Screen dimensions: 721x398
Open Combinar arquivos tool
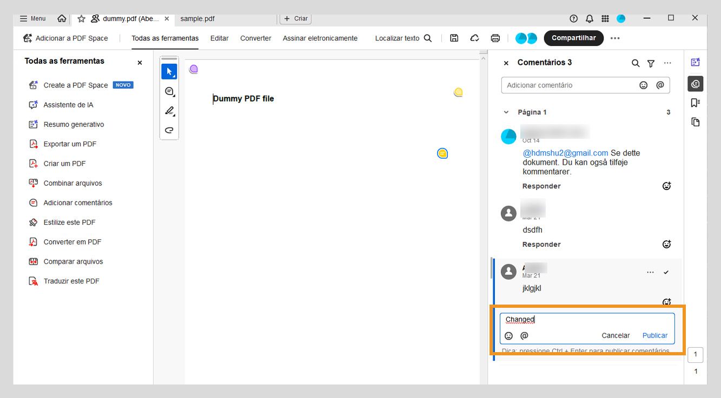tap(65, 183)
